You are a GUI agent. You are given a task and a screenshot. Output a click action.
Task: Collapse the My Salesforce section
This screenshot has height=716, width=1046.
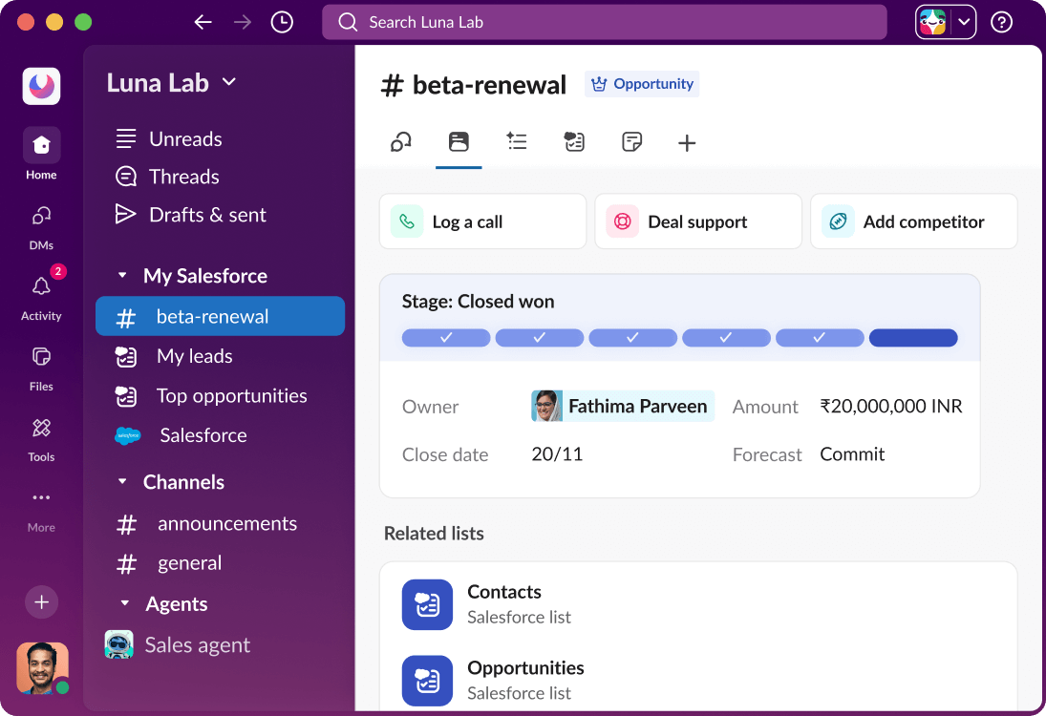(123, 276)
